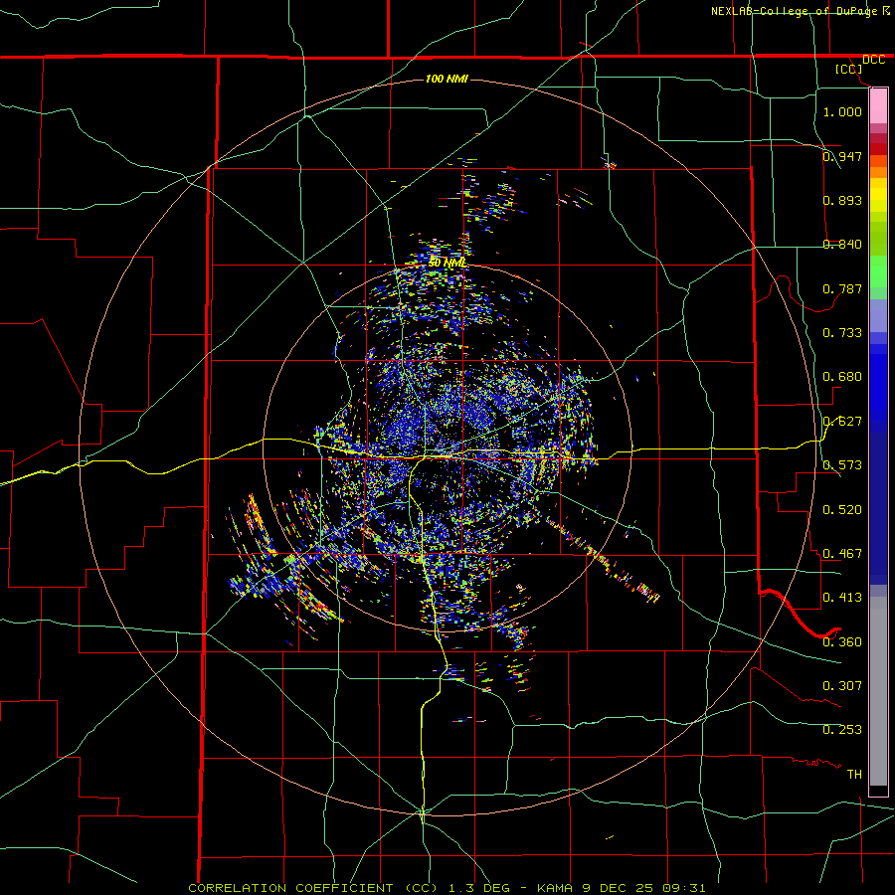Click the 0.893 scale value
This screenshot has width=895, height=895.
click(x=842, y=200)
